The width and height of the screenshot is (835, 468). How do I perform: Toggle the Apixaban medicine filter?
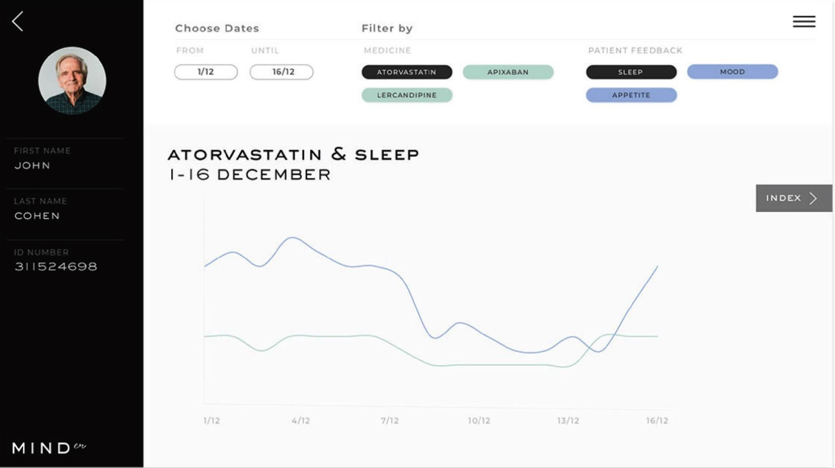point(508,72)
